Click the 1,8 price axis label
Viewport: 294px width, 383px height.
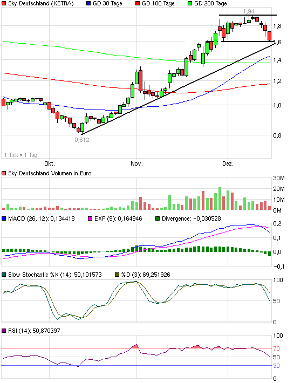pos(277,26)
